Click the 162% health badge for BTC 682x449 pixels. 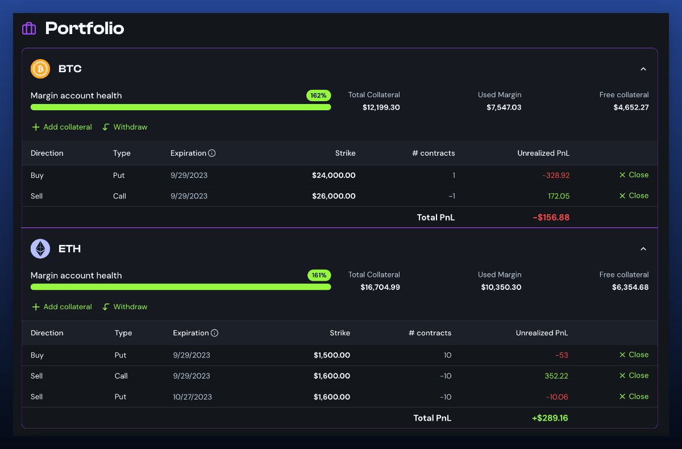(x=318, y=95)
